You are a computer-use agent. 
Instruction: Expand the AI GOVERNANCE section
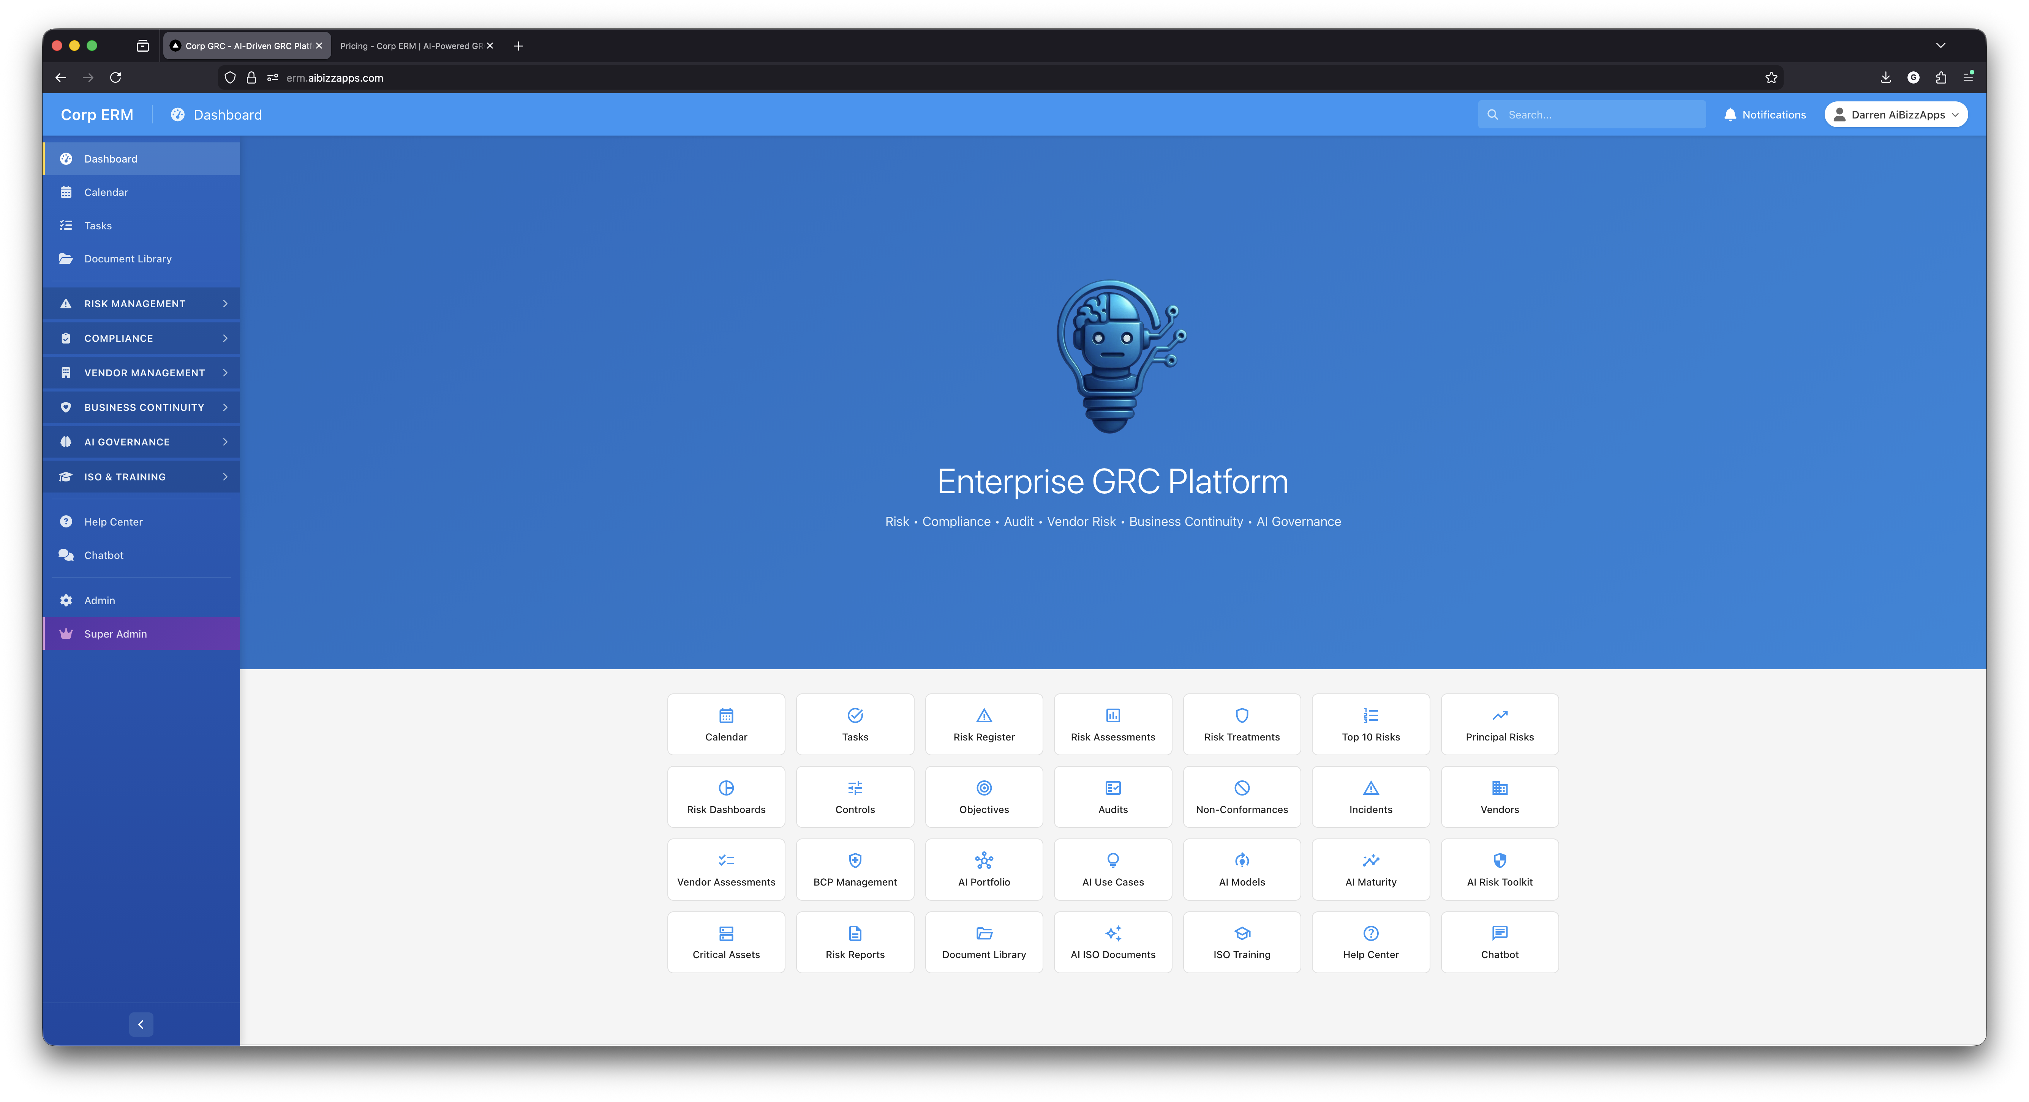pyautogui.click(x=141, y=442)
